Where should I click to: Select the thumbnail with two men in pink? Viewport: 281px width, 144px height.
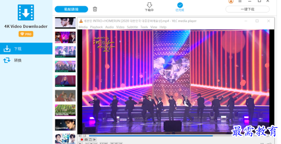coord(65,37)
